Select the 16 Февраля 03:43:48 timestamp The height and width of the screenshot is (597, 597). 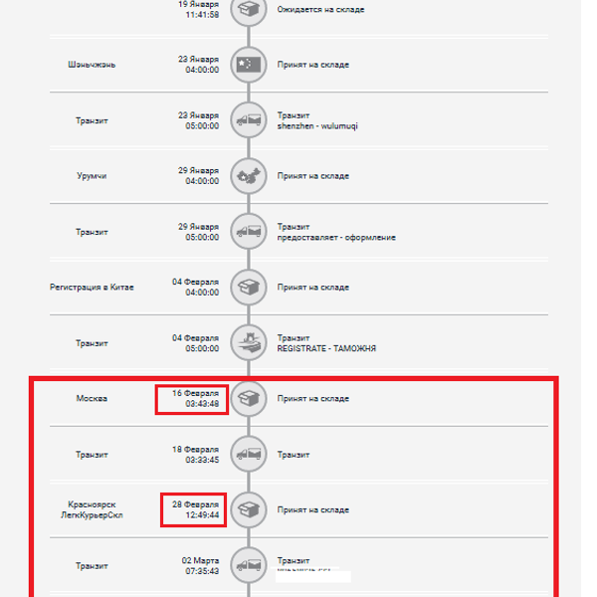tap(195, 399)
